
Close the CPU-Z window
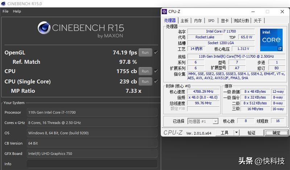point(282,12)
